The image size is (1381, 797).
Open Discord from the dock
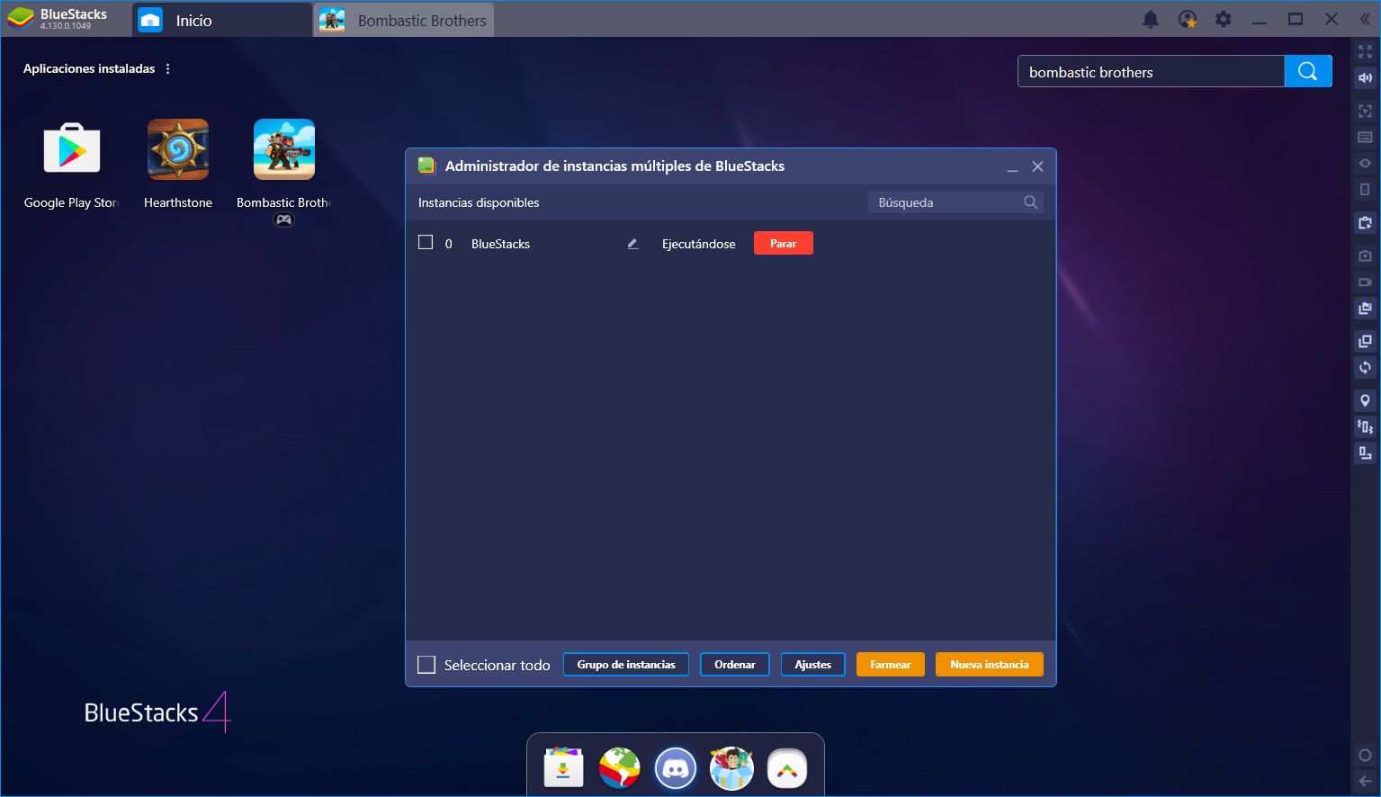(676, 768)
